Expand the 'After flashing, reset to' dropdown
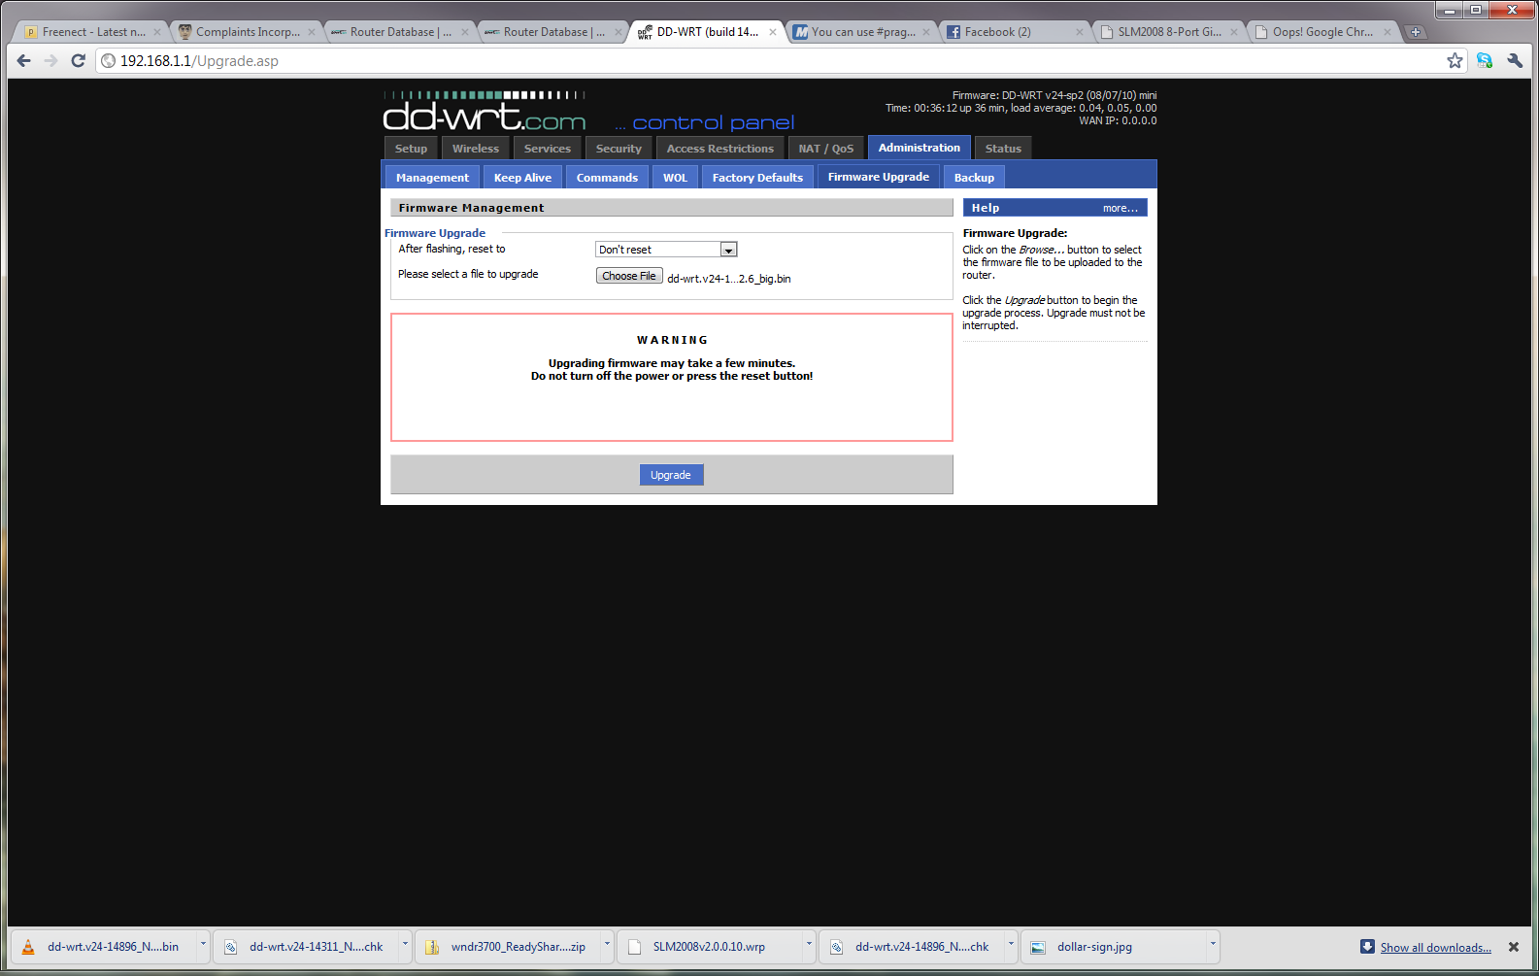Screen dimensions: 1539x976 coord(728,250)
